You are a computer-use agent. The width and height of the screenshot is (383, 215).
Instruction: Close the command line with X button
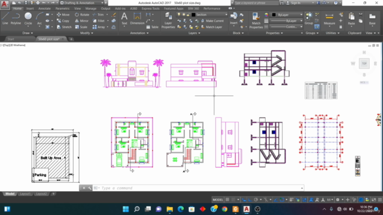click(x=84, y=188)
